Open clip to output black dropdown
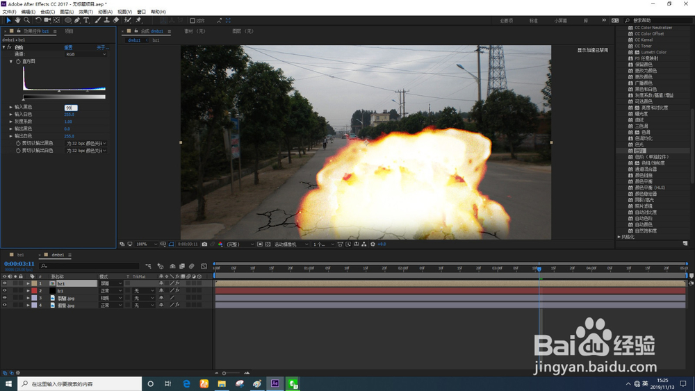Screen dimensions: 695x391 pos(86,144)
